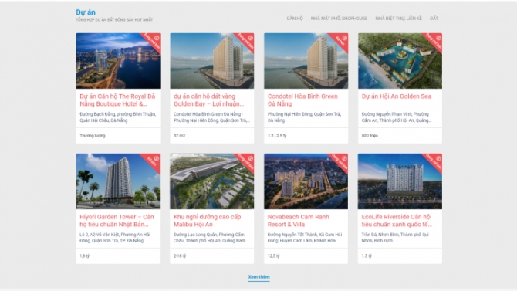The height and width of the screenshot is (291, 517).
Task: Click title Khu nghỉ dưỡng cao cấp Malibu Hội An
Action: (x=207, y=221)
